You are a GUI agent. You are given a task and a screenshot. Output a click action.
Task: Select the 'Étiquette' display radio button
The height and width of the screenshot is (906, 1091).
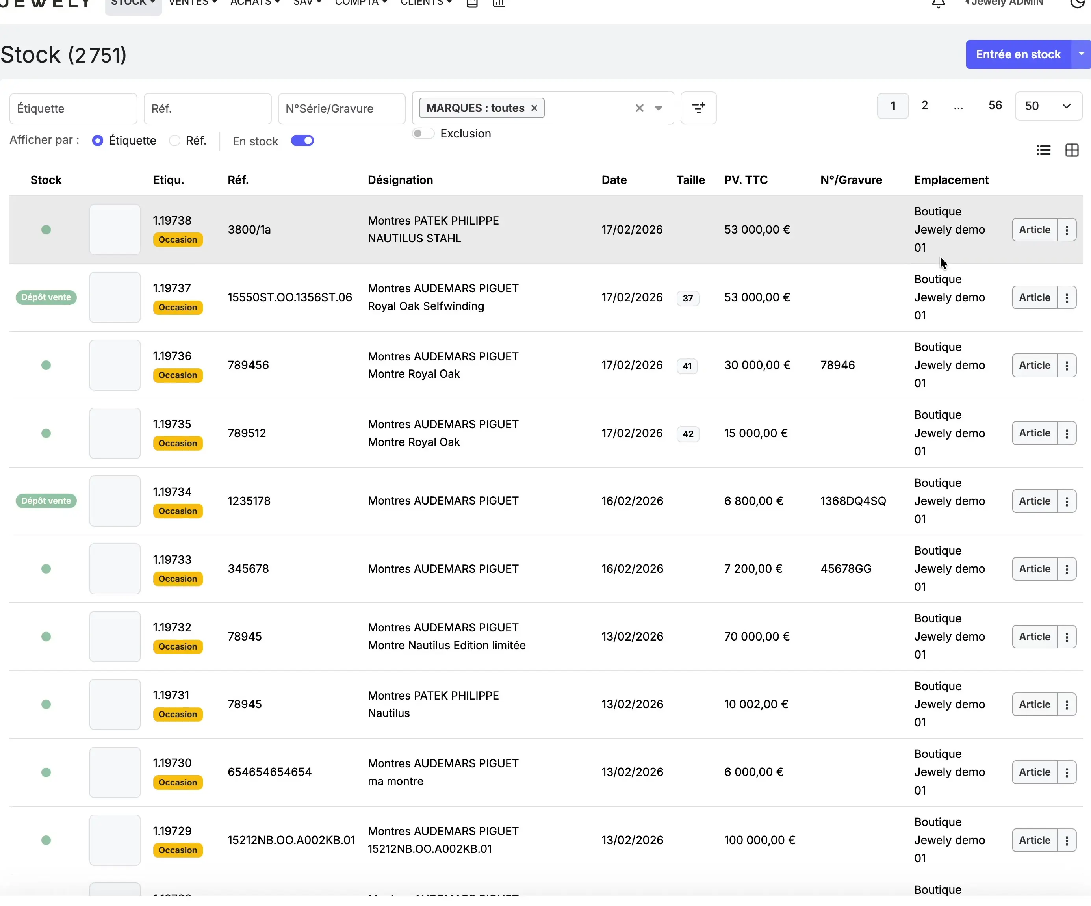(97, 141)
